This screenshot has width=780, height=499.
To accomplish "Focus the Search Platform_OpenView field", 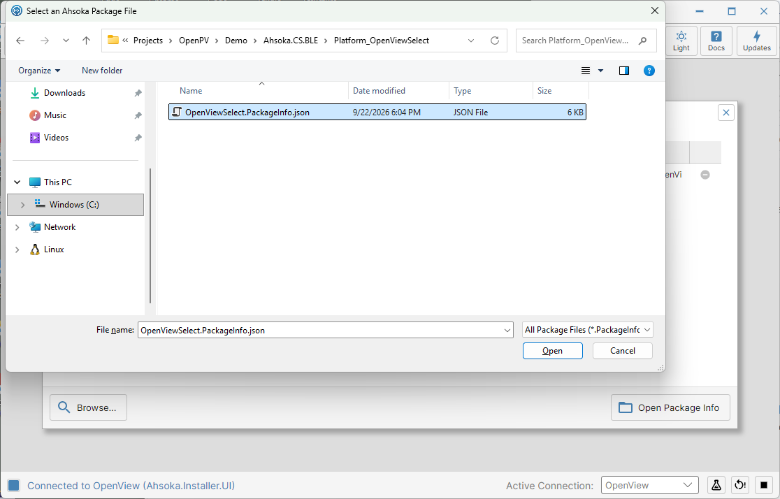I will click(x=586, y=41).
